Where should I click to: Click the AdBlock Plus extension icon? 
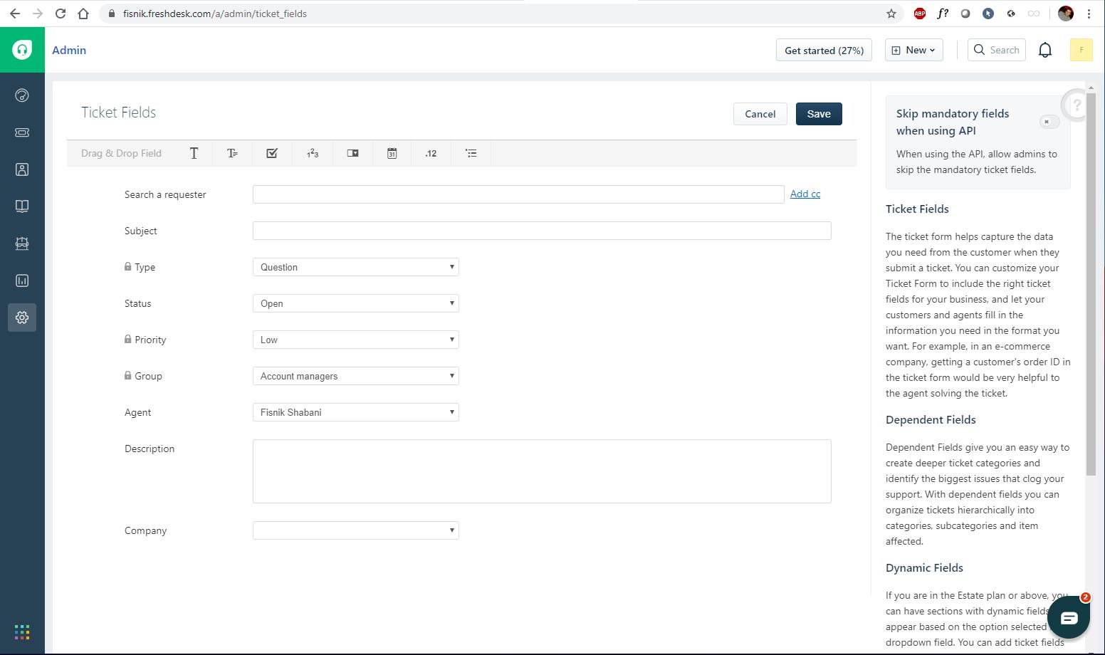coord(919,14)
